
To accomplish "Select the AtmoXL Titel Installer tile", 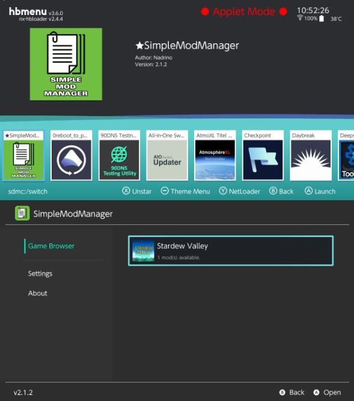I will coord(215,156).
